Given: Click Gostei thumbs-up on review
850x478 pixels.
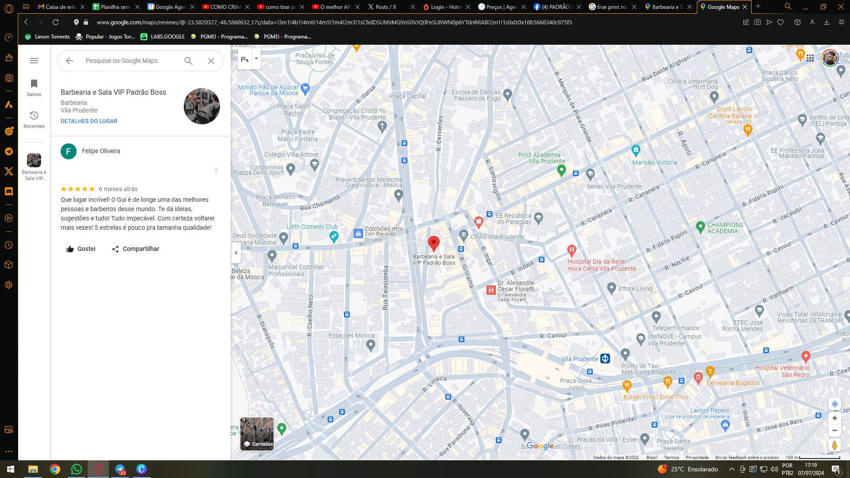Looking at the screenshot, I should click(x=81, y=249).
